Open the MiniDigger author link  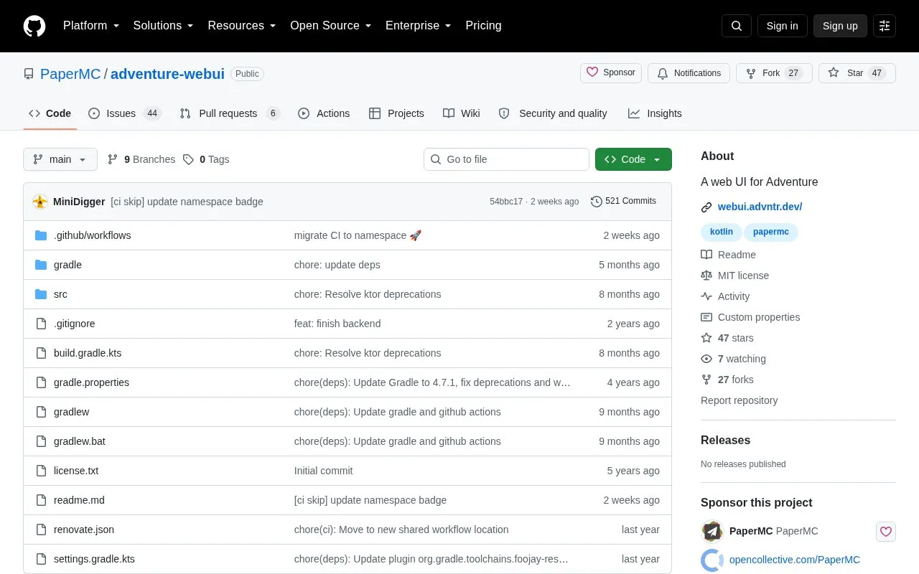[79, 202]
